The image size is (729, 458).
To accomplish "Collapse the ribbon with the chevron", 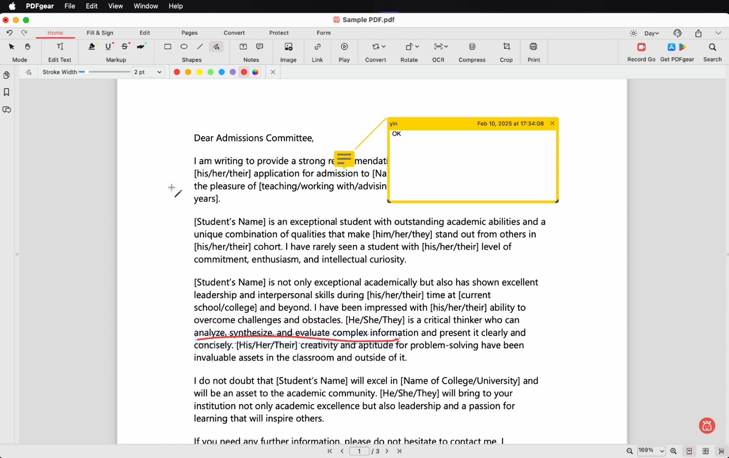I will click(x=718, y=34).
